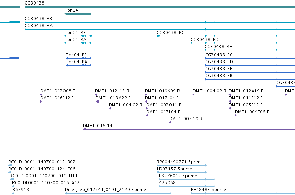
Task: Select CG30438-PE coding feature
Action: coord(250,72)
